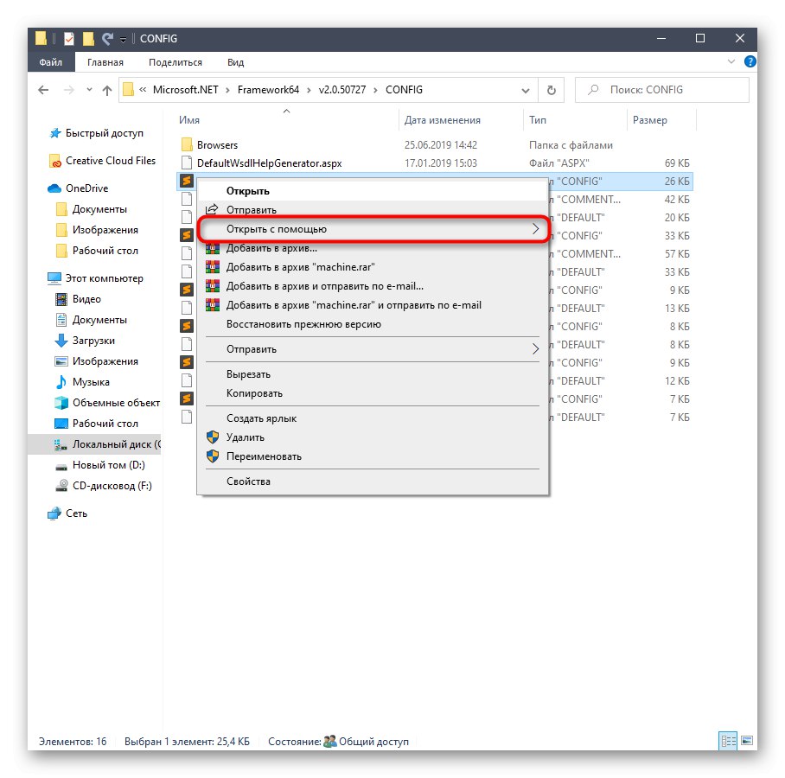Switch to the Поделиться ribbon tab
785x778 pixels.
[x=176, y=62]
